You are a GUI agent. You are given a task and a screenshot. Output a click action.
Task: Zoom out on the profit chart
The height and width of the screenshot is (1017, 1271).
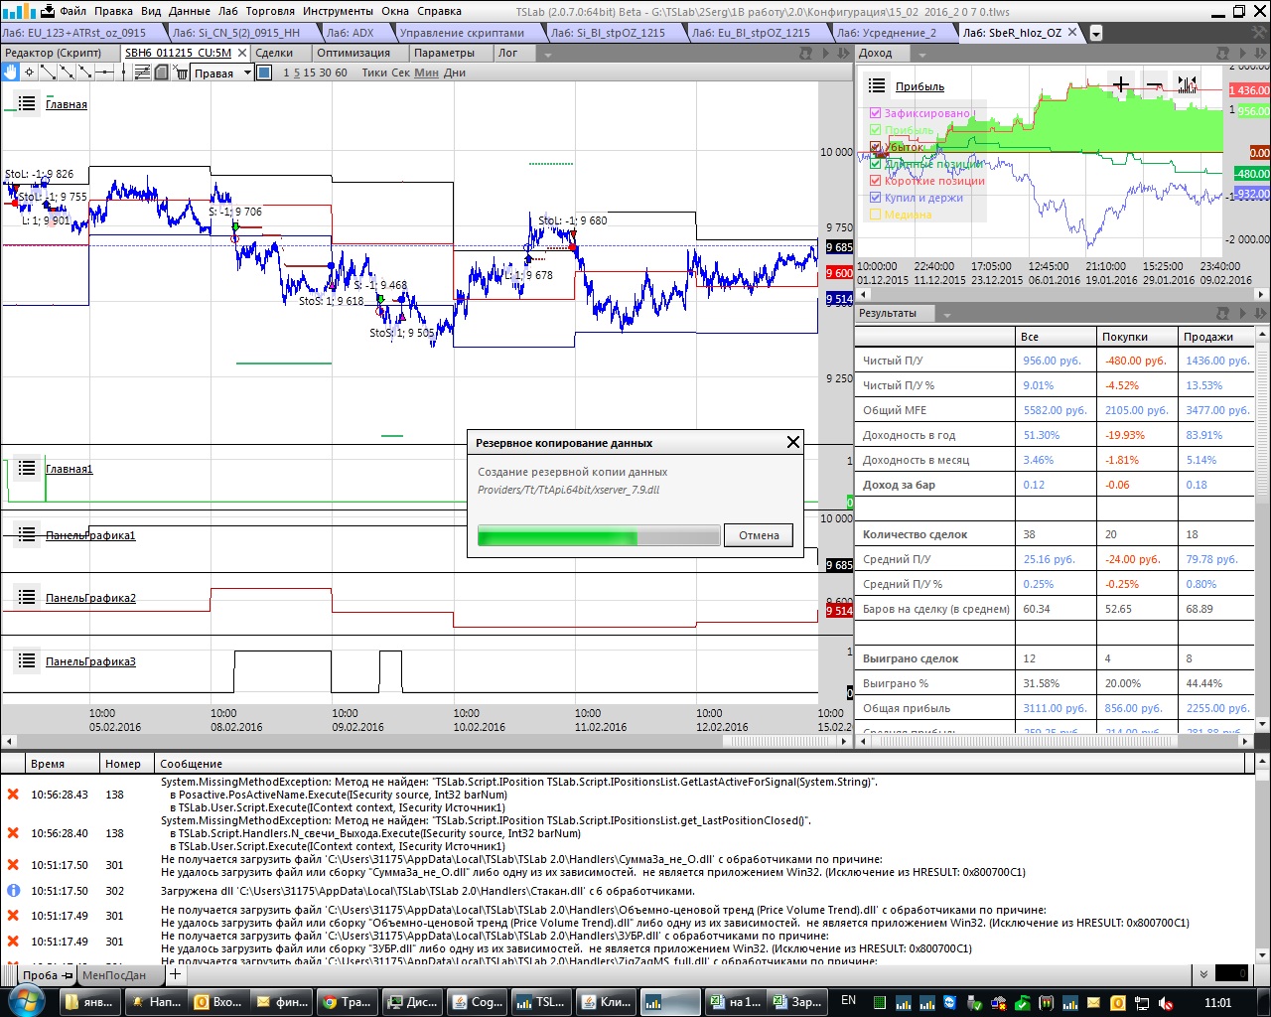(x=1154, y=84)
